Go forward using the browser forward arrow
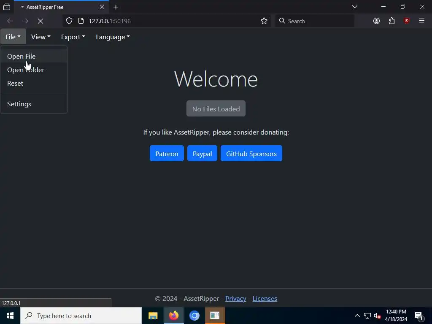432x324 pixels. click(x=25, y=21)
